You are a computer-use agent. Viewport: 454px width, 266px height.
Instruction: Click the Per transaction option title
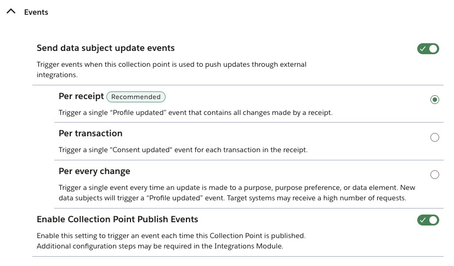[90, 134]
